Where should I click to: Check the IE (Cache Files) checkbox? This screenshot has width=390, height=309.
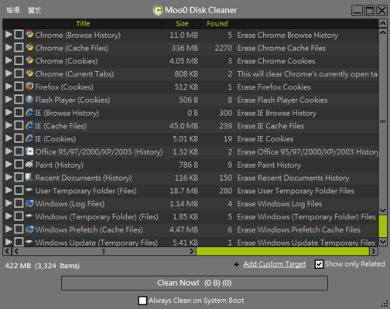(x=19, y=125)
